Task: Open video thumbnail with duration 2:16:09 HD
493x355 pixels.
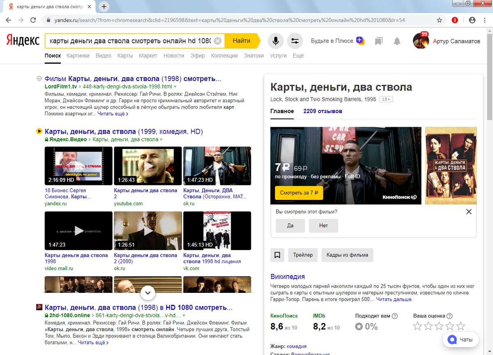Action: tap(78, 166)
